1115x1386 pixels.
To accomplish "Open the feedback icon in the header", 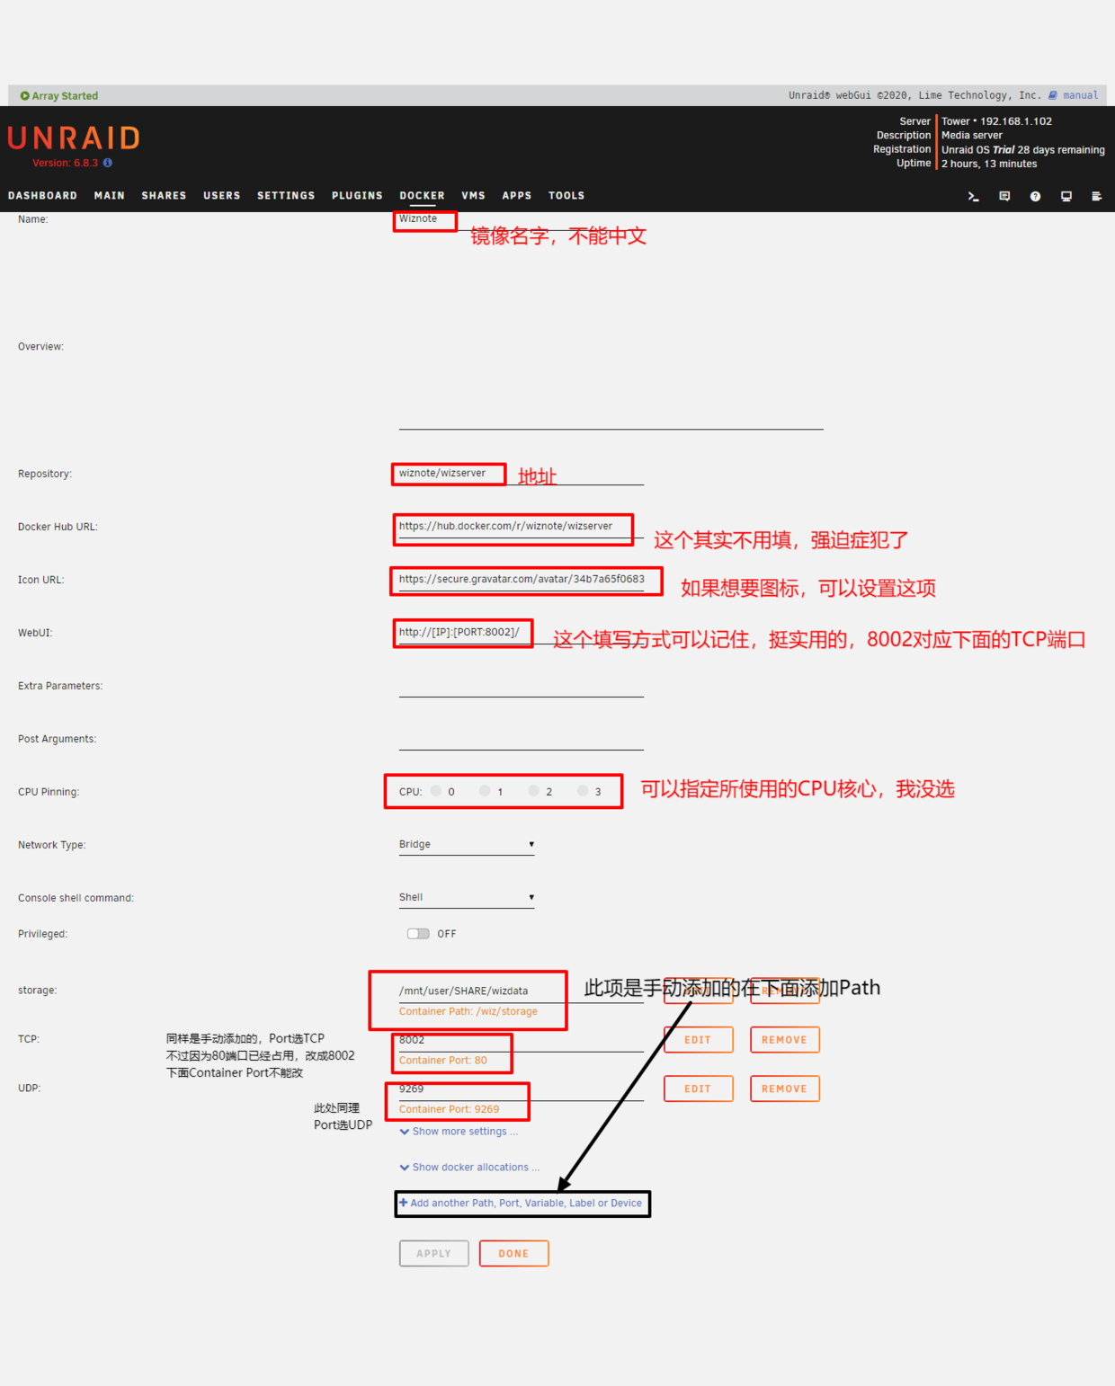I will click(x=1004, y=196).
